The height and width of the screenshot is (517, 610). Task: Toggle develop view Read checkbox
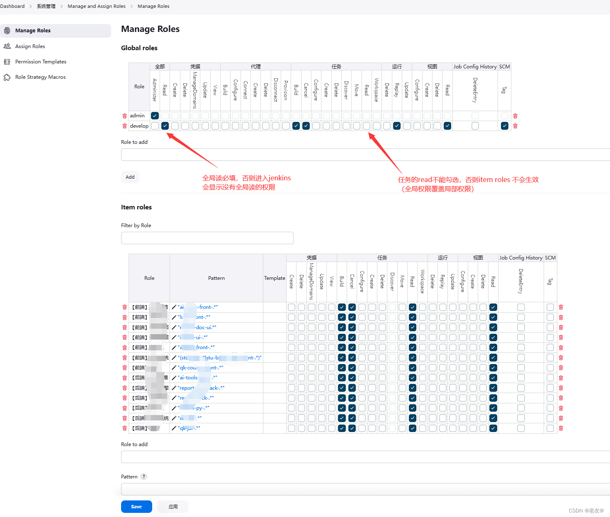point(447,126)
